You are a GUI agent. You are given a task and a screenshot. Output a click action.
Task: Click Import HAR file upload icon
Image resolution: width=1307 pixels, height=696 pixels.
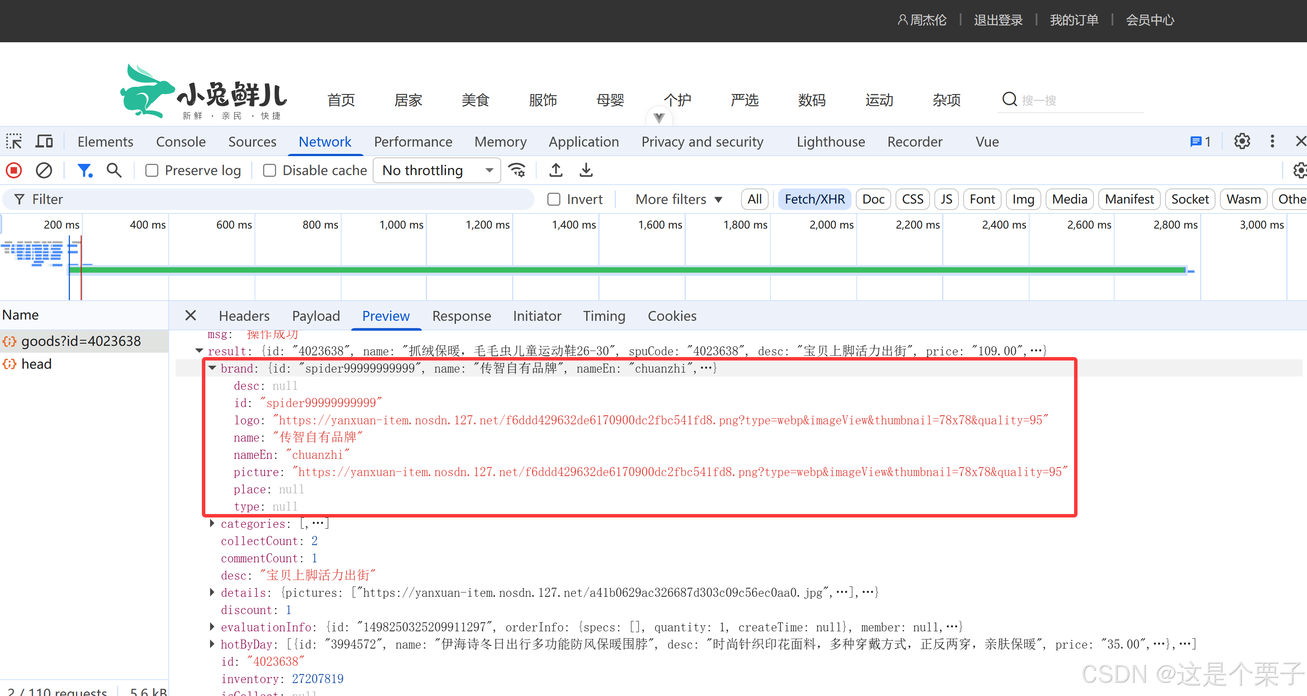pos(556,170)
